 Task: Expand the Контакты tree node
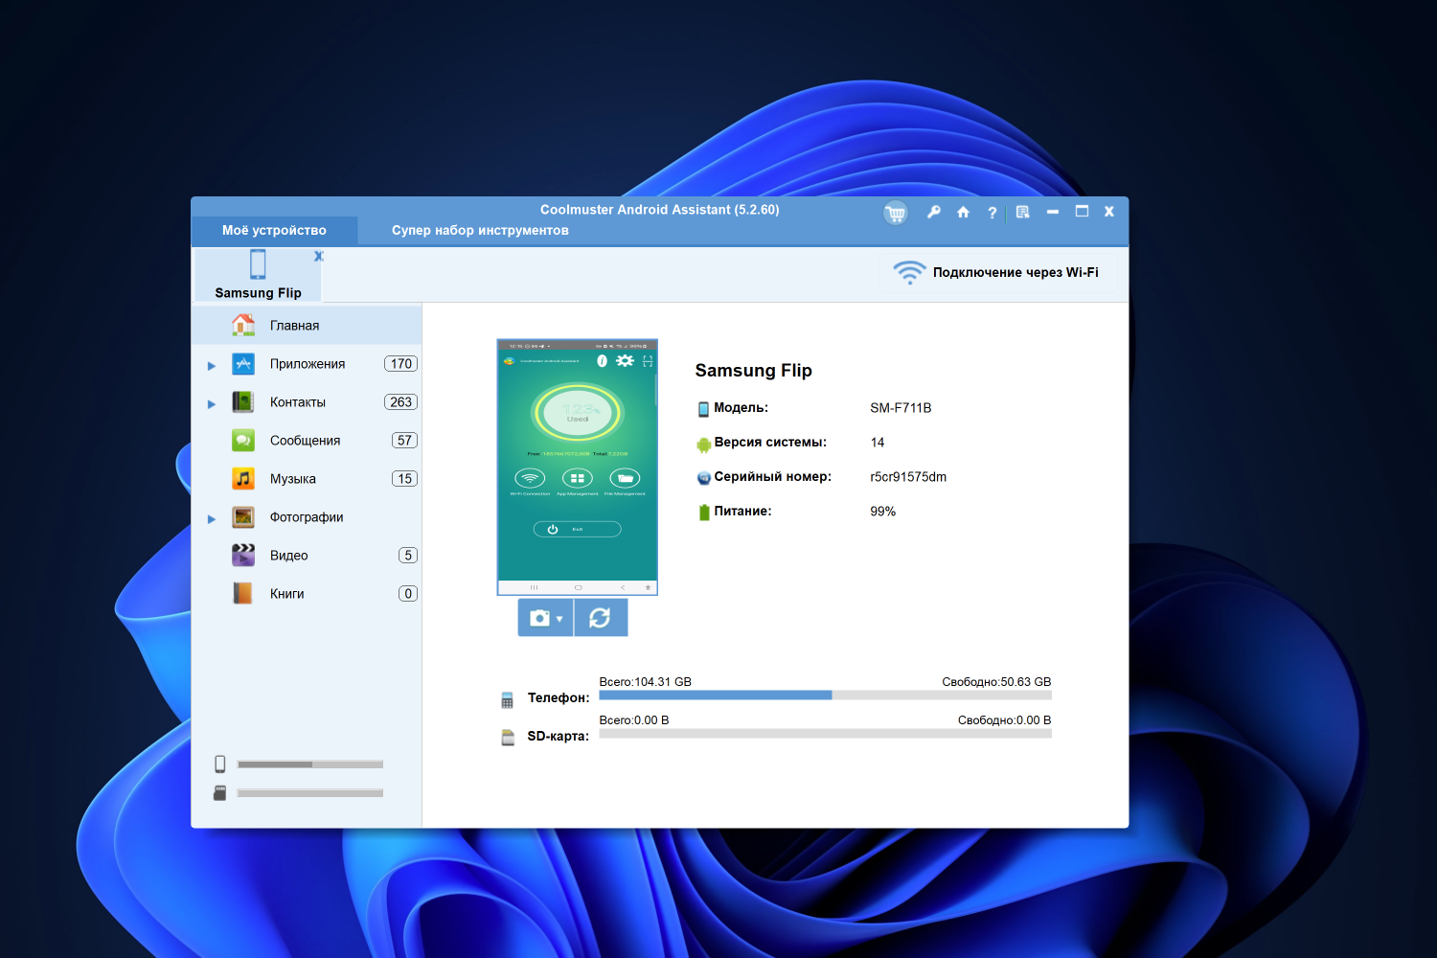212,403
